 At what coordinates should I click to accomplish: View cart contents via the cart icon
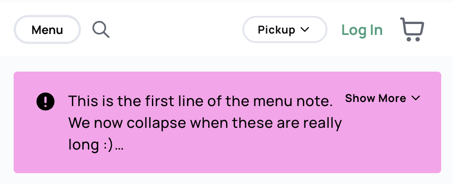(412, 29)
